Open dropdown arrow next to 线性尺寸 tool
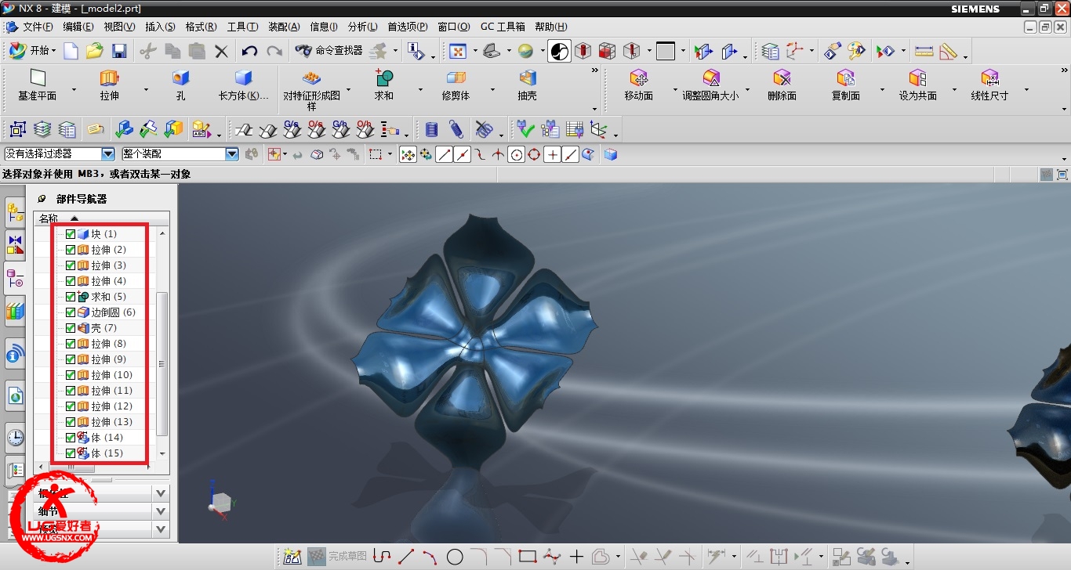 (x=1026, y=89)
